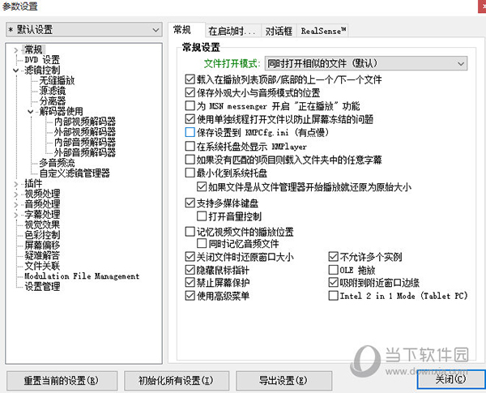Enable OLE 拖放 checkbox
486x393 pixels.
pos(333,270)
